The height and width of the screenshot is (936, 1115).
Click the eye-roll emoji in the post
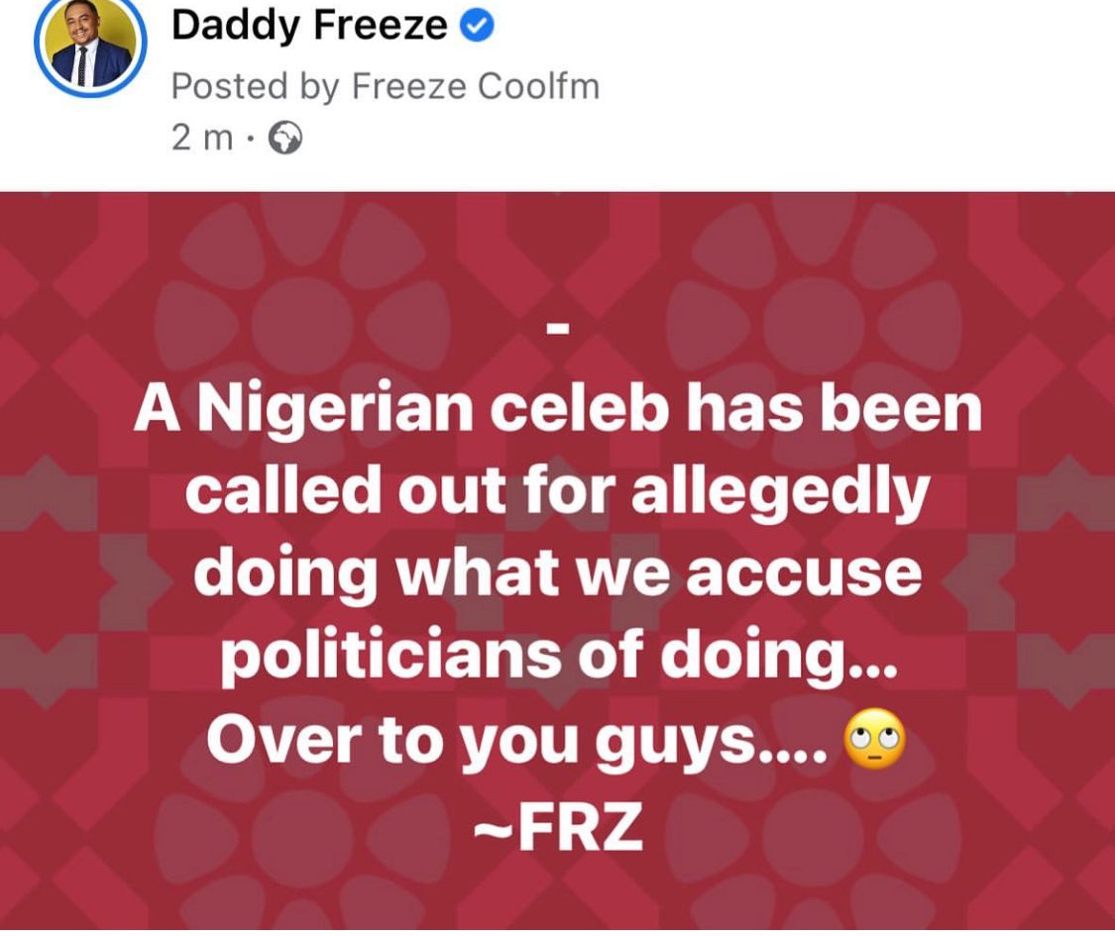(x=874, y=740)
